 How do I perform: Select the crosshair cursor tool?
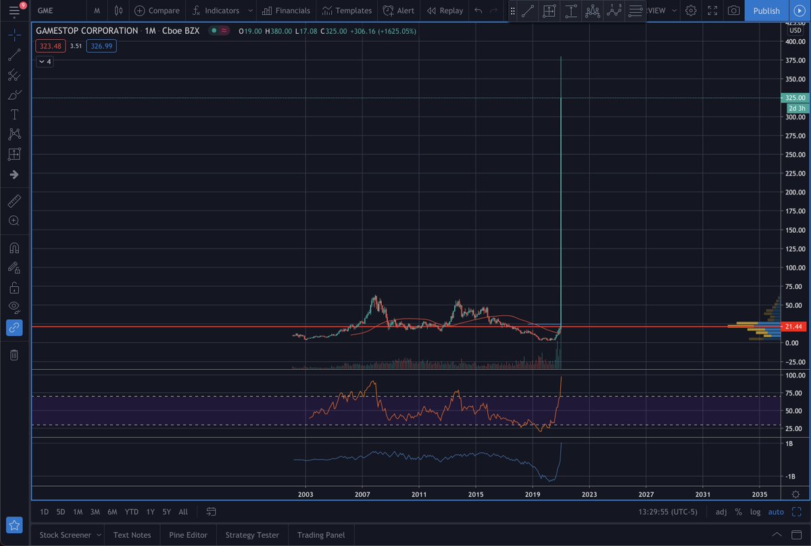point(14,34)
